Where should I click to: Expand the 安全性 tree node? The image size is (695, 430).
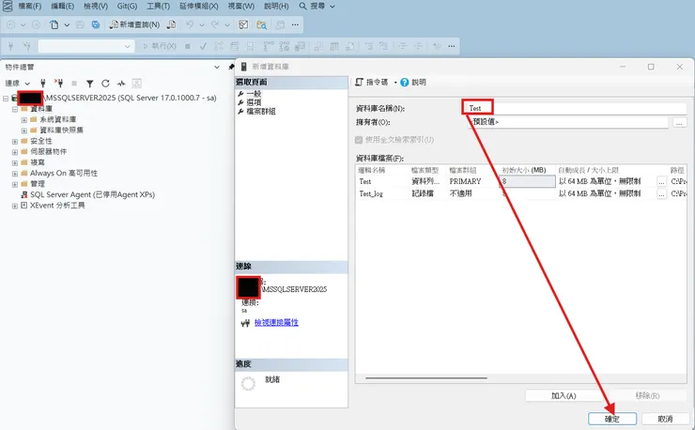coord(15,142)
